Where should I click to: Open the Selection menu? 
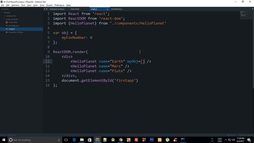(x=15, y=5)
